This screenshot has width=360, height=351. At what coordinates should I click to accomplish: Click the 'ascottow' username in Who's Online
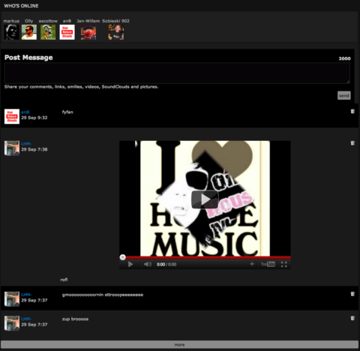pos(48,21)
